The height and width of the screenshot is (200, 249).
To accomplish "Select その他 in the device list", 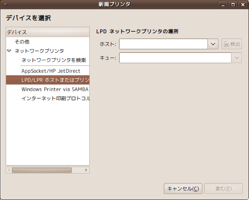I will pyautogui.click(x=48, y=42).
